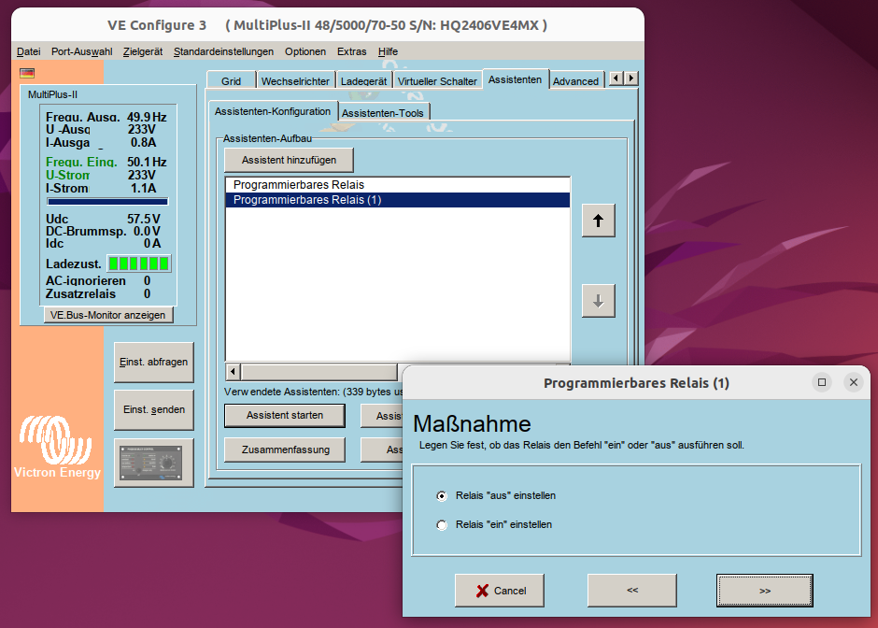Maximize the Programmierbares Relais (1) dialog
The width and height of the screenshot is (878, 628).
(821, 382)
